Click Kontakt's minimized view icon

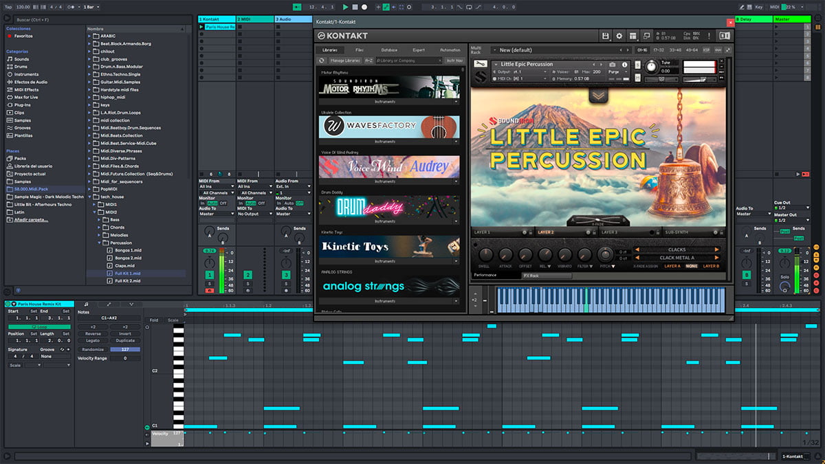646,36
